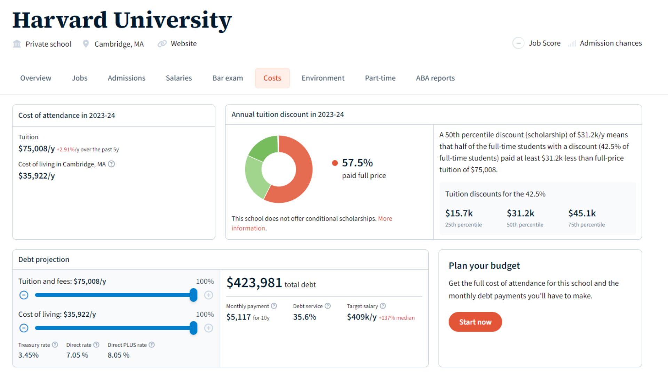Click the Website link

[184, 43]
